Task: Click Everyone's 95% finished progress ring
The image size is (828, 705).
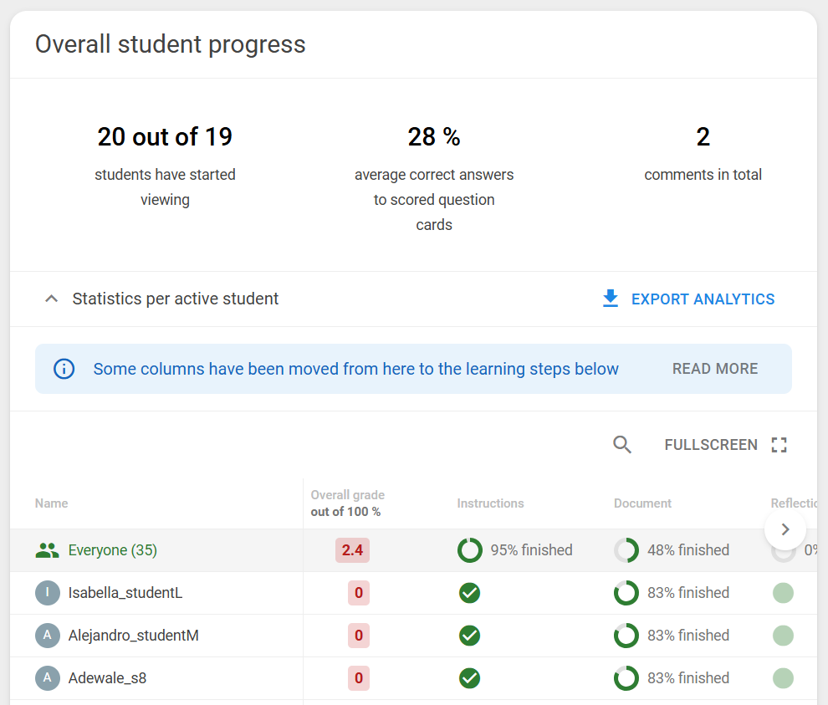Action: (x=470, y=550)
